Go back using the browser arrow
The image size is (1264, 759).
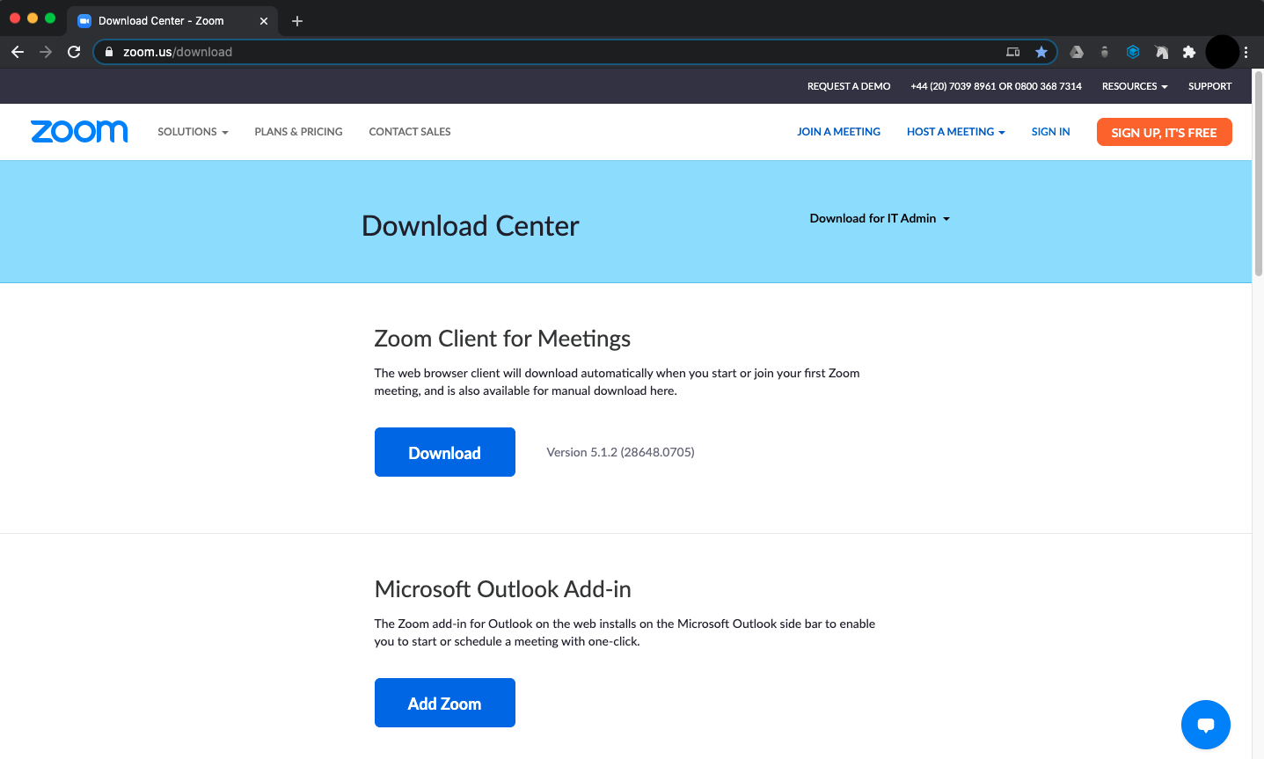click(x=18, y=52)
